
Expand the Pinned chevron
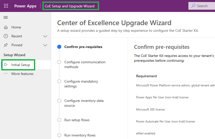click(x=45, y=45)
